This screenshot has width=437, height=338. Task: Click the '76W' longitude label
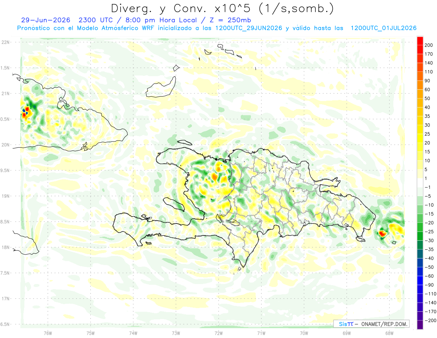(48, 333)
